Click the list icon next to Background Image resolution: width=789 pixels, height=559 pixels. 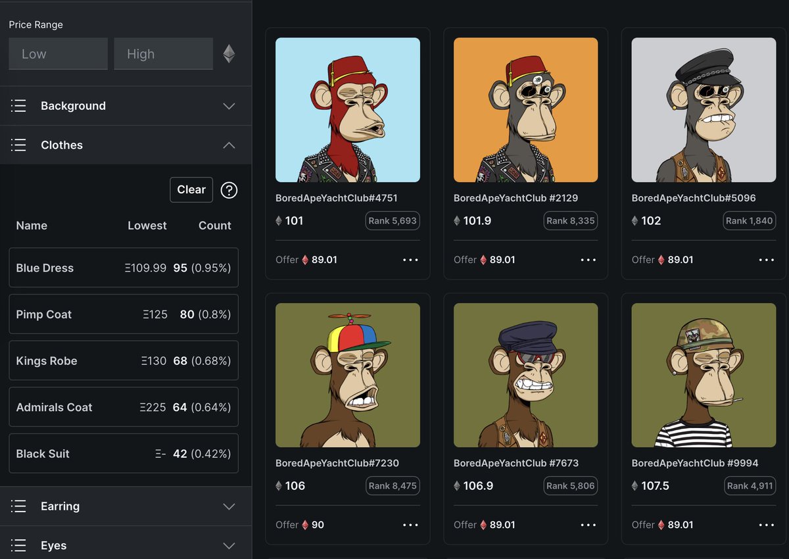(x=18, y=106)
